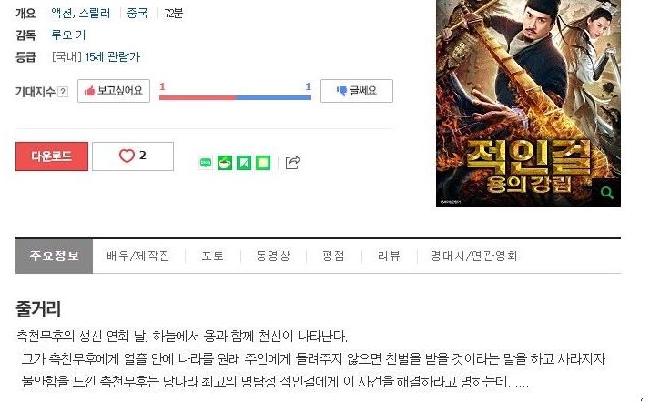The width and height of the screenshot is (660, 402).
Task: Open the 동영상 tab
Action: (273, 256)
